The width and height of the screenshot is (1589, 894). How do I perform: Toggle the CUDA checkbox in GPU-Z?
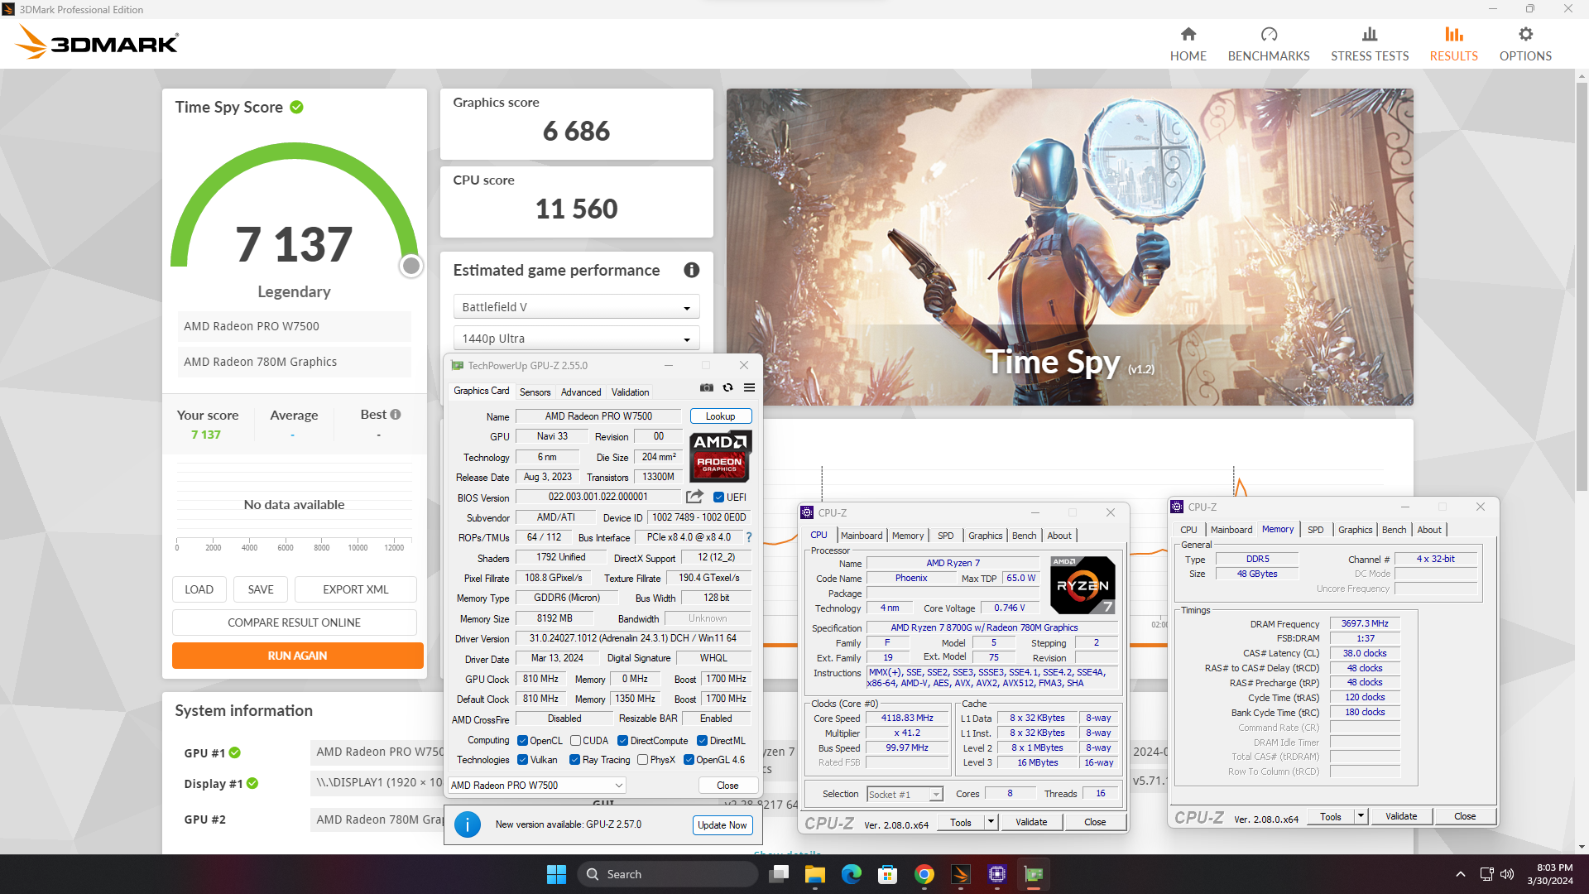(575, 741)
